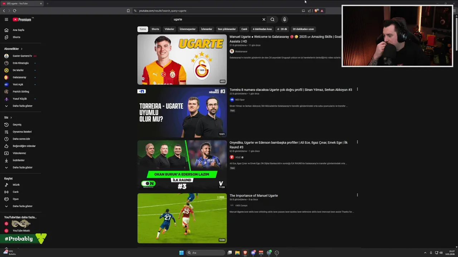This screenshot has height=257, width=458.
Task: Open NEO Spor channel avatar
Action: coord(232,100)
